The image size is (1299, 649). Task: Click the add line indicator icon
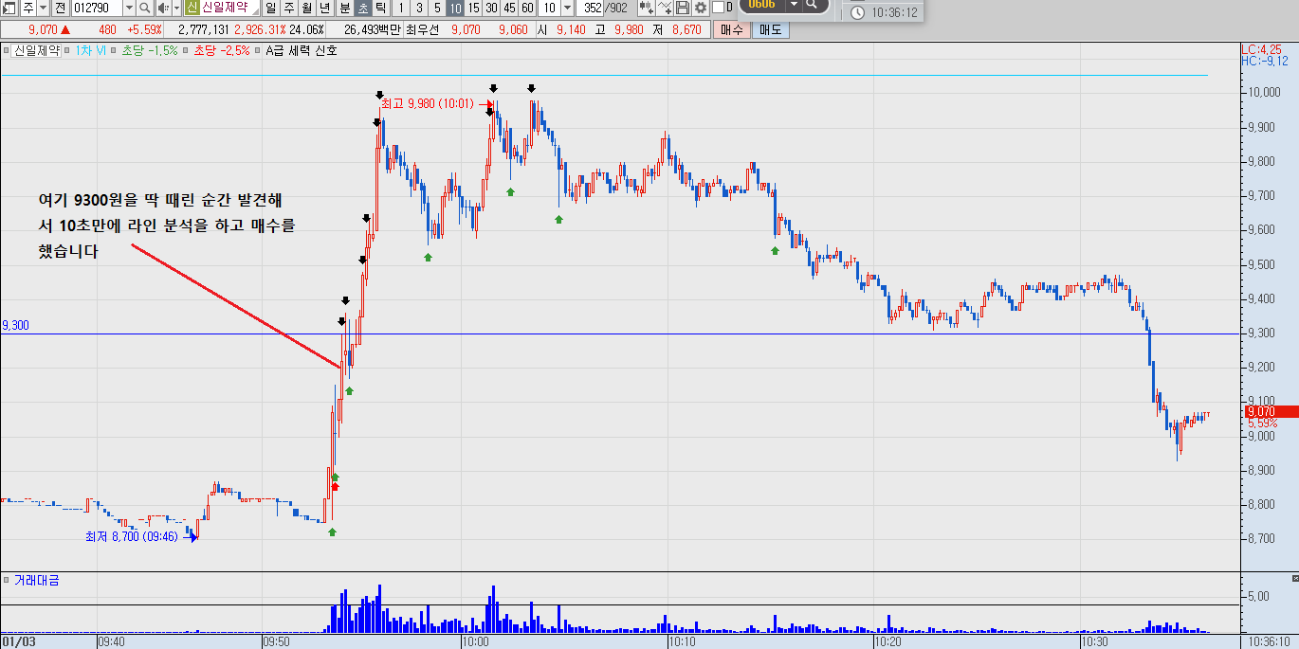coord(665,8)
